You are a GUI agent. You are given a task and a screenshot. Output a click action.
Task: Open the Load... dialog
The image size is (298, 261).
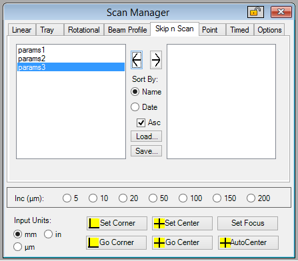click(x=146, y=136)
